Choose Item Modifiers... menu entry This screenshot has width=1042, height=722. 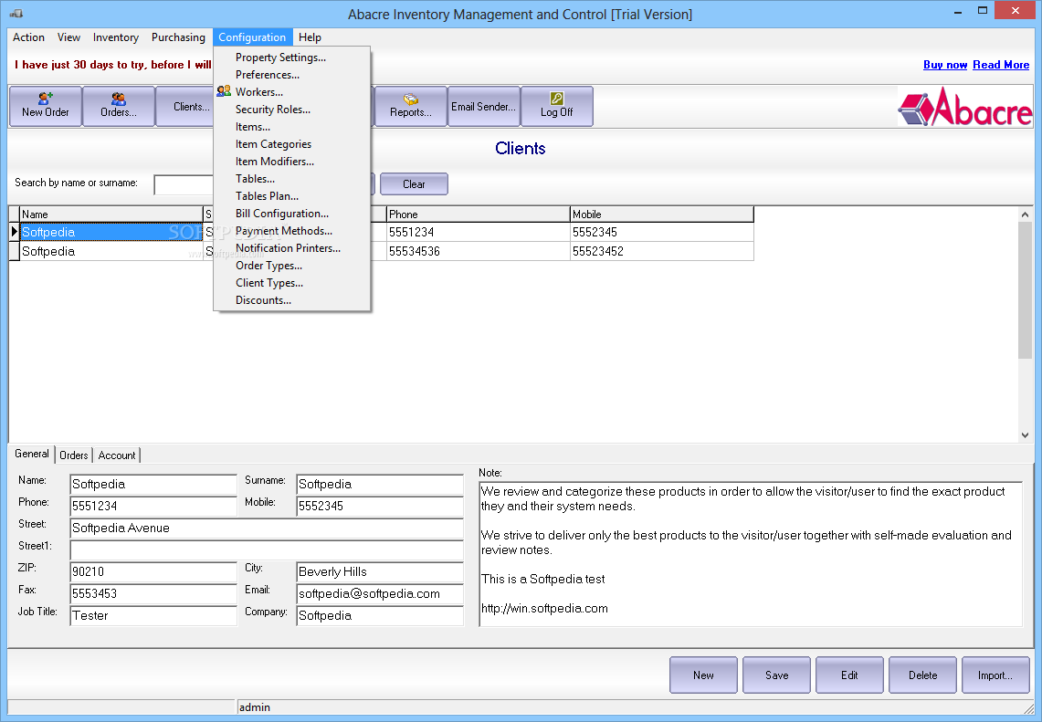click(x=291, y=161)
